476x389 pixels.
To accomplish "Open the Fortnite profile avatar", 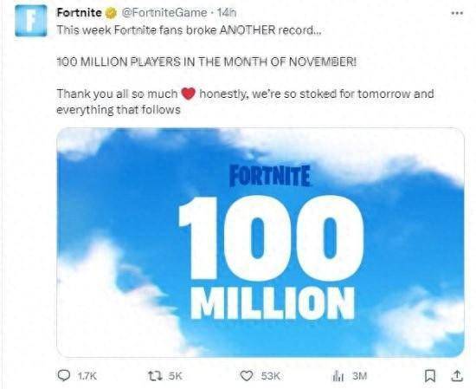I will 31,21.
